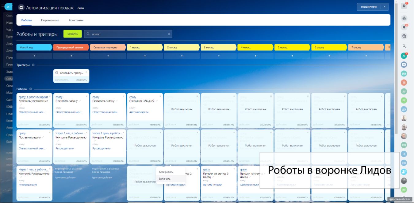Open the help question mark icon top-right
Image resolution: width=414 pixels, height=203 pixels.
click(x=404, y=6)
